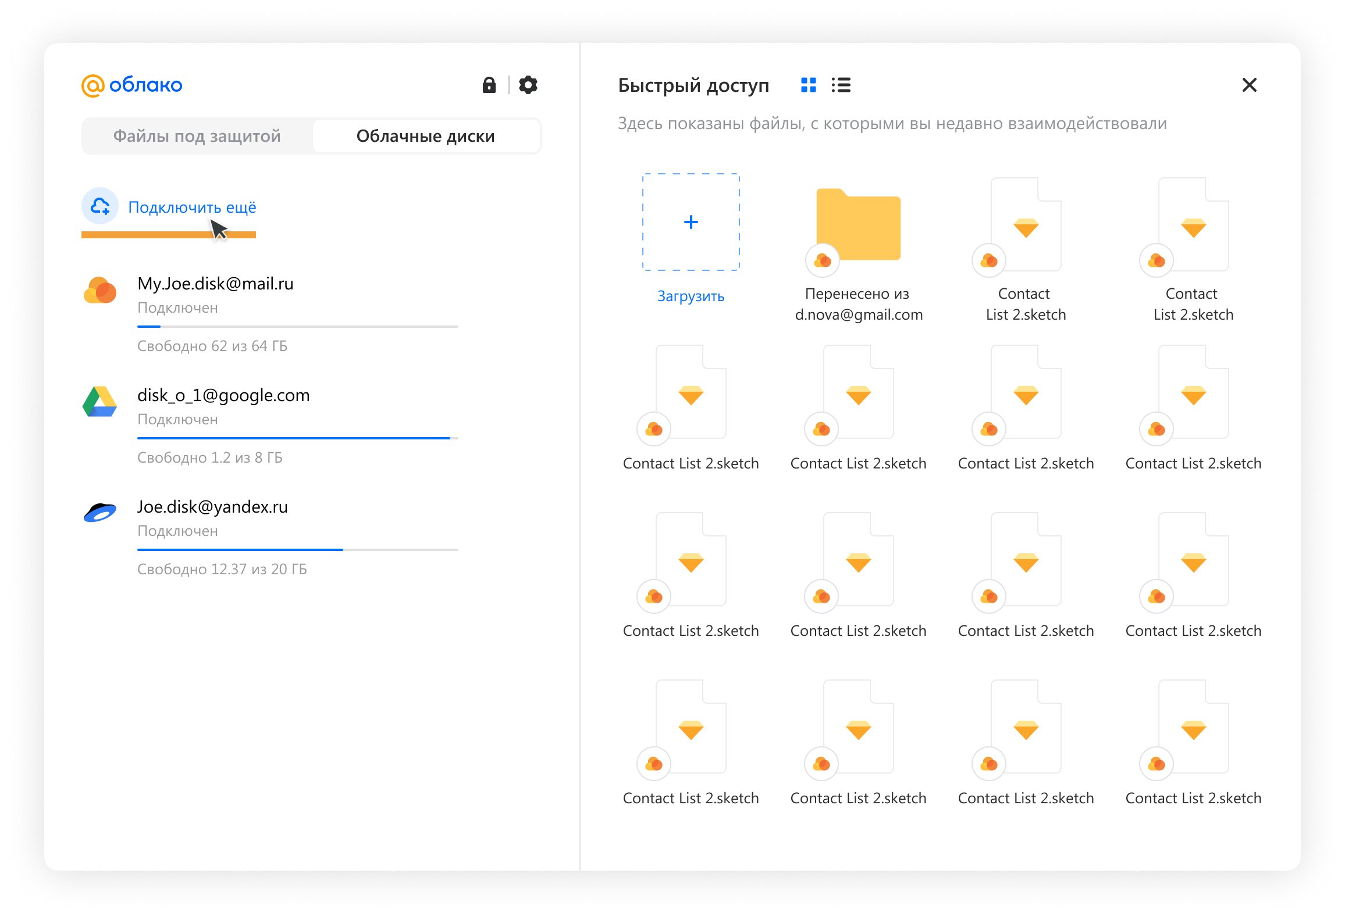This screenshot has height=916, width=1345.
Task: Click the dashed plus upload box
Action: tap(691, 222)
